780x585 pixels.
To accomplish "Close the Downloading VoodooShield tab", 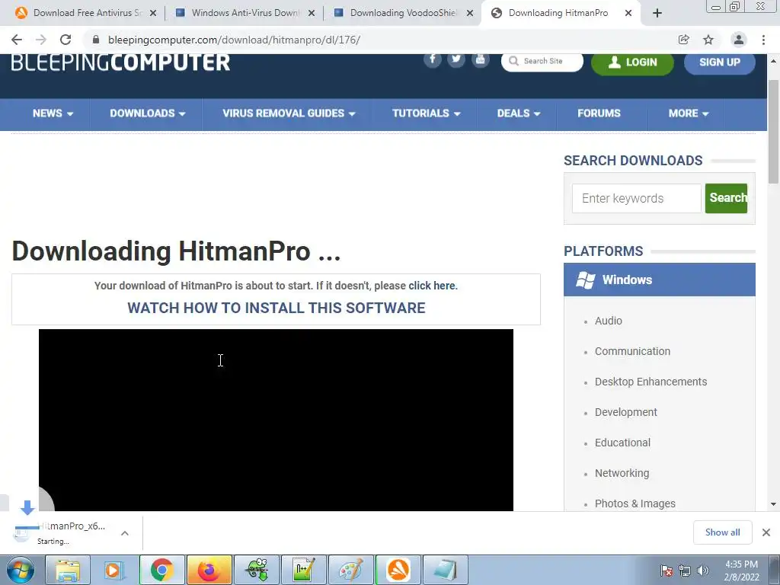I will click(x=470, y=13).
